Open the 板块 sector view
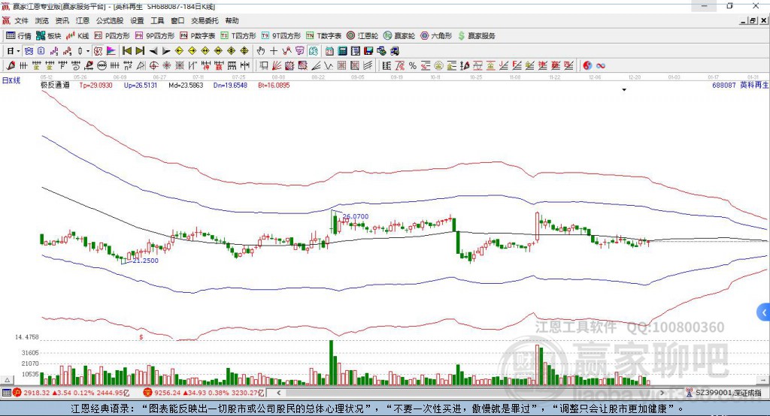This screenshot has width=770, height=416. click(x=49, y=36)
